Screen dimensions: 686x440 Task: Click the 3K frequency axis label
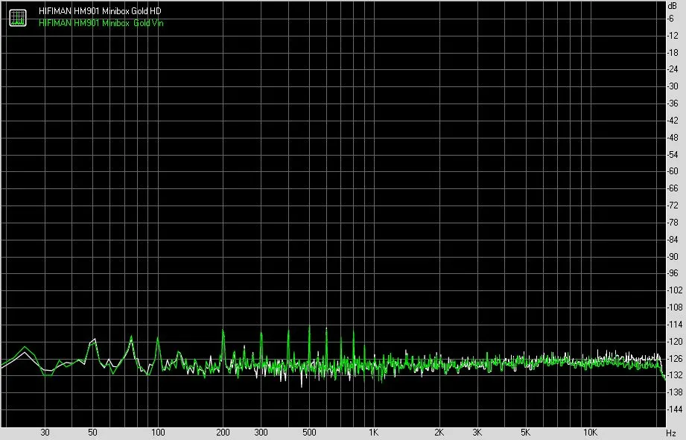[x=477, y=433]
